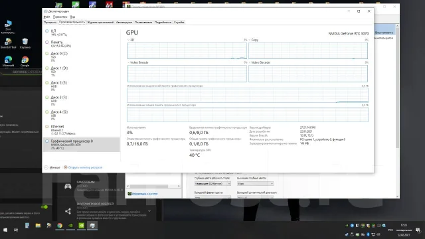The width and height of the screenshot is (425, 239).
Task: Select Диск 4 (G:) USB entry
Action: (81, 116)
